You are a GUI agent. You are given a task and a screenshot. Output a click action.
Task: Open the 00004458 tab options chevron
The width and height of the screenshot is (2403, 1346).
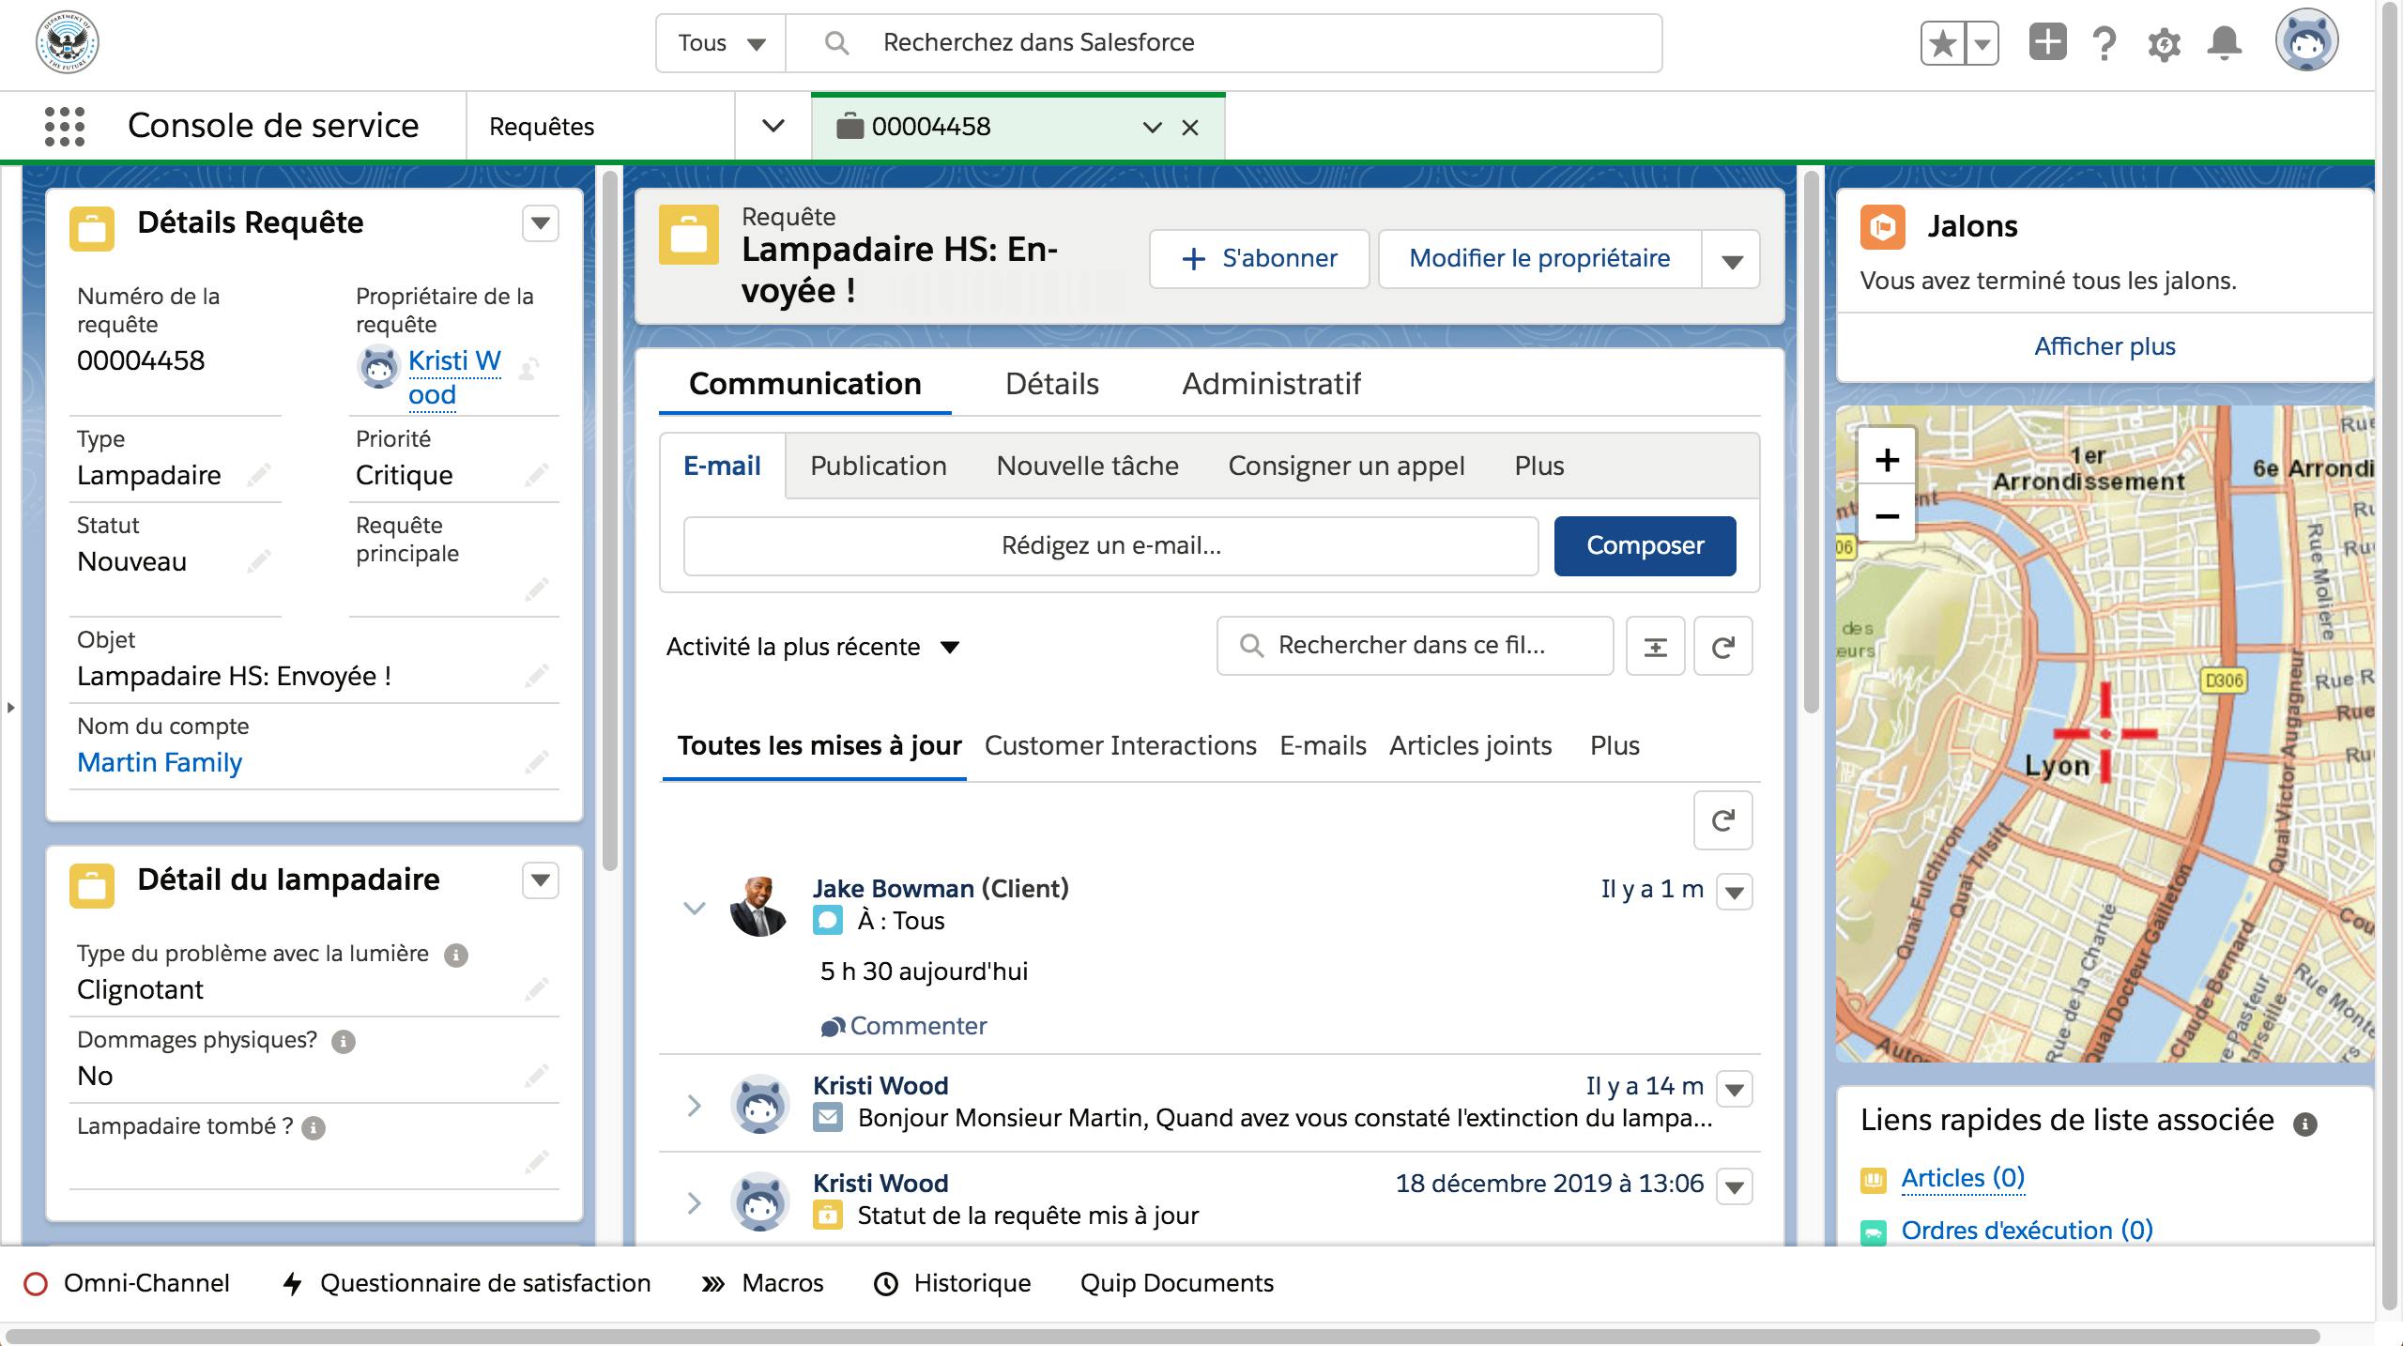[1152, 128]
